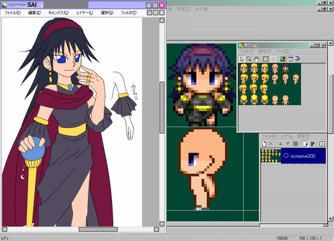Click the gray square icon in layer toolbar
The image size is (334, 241).
pos(296,144)
